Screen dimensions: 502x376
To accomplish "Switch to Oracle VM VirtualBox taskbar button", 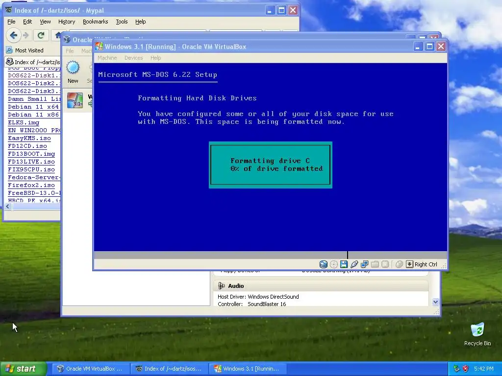I will coord(91,369).
